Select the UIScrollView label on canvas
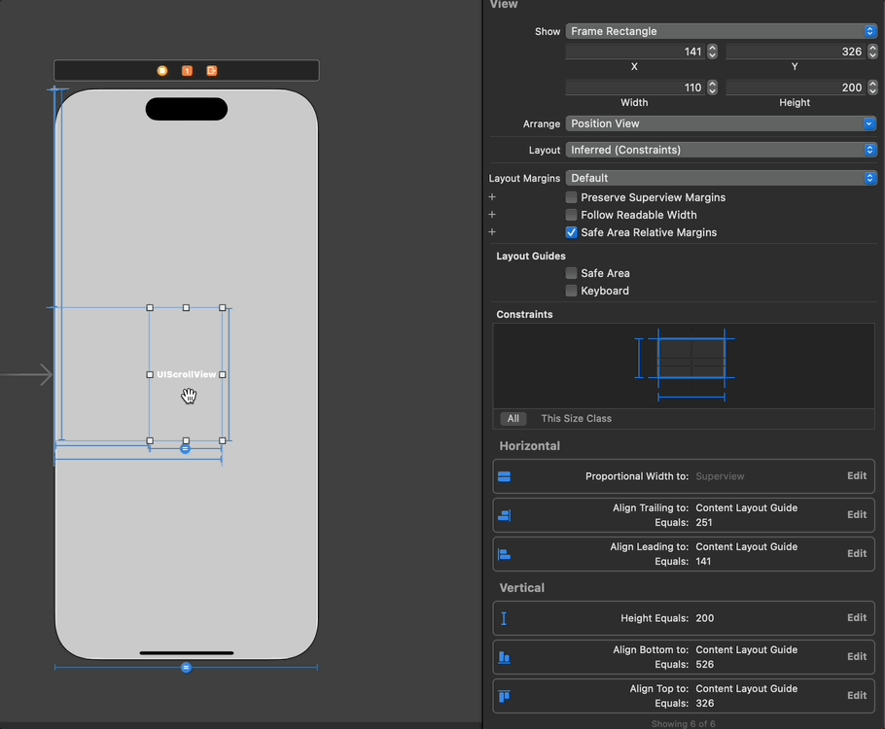Image resolution: width=885 pixels, height=729 pixels. click(x=187, y=374)
